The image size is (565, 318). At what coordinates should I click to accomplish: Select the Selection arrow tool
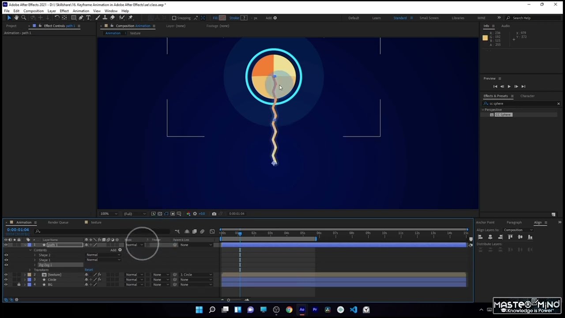coord(9,18)
